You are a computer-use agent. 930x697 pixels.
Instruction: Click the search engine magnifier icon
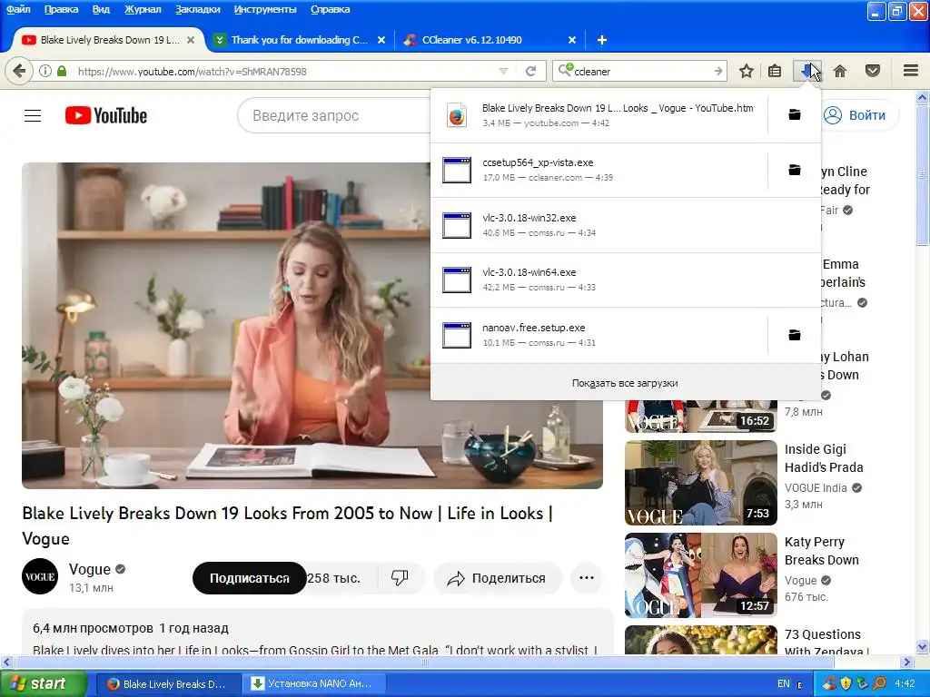565,71
